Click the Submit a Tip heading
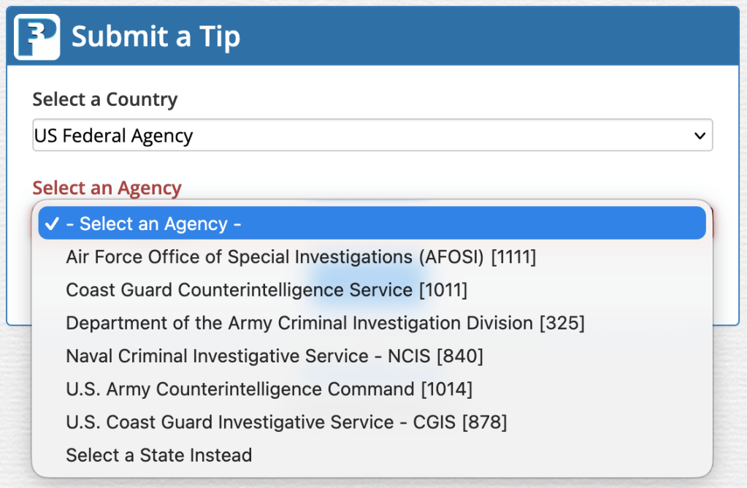Image resolution: width=747 pixels, height=488 pixels. (x=156, y=37)
